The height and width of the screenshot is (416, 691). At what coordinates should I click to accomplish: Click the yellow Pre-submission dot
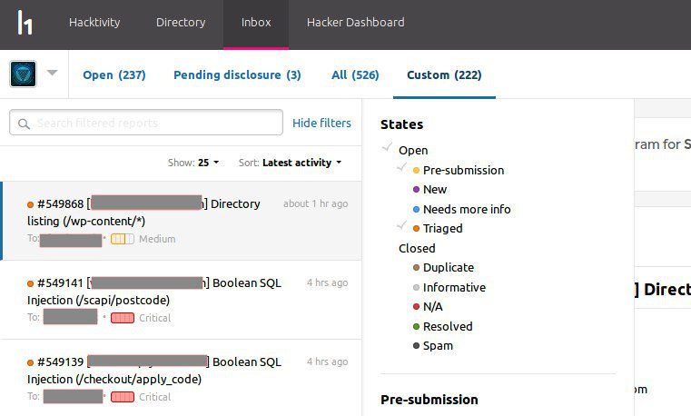[x=416, y=171]
